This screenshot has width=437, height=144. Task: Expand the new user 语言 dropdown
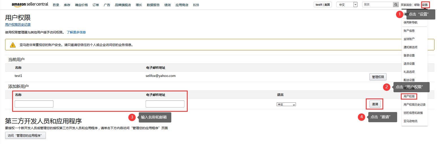[286, 104]
